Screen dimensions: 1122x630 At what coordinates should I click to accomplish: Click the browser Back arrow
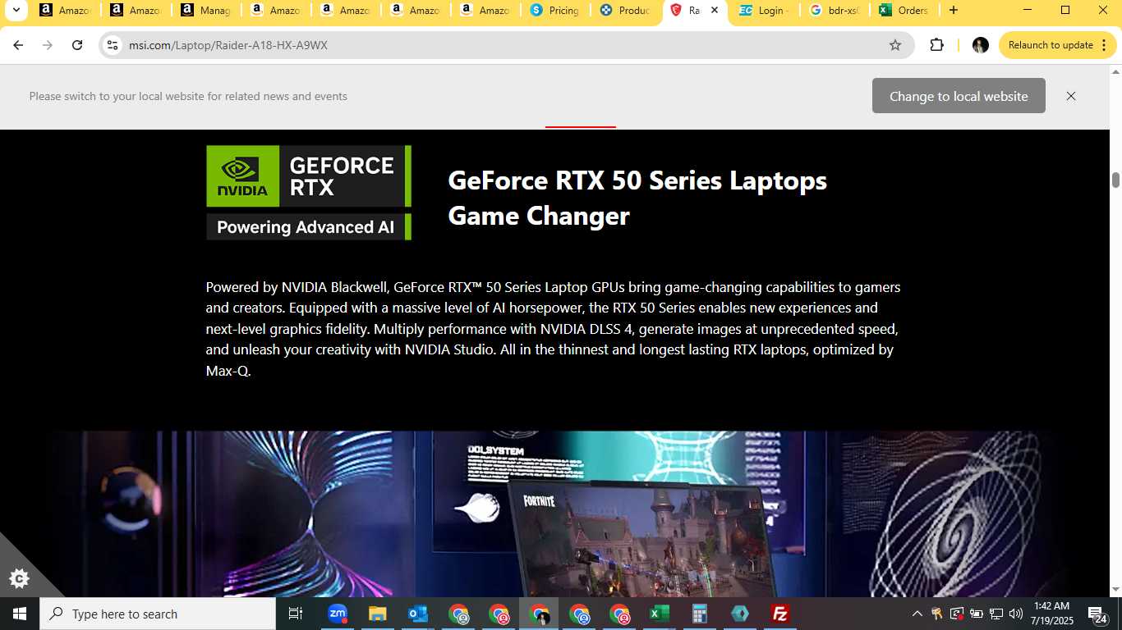tap(18, 45)
